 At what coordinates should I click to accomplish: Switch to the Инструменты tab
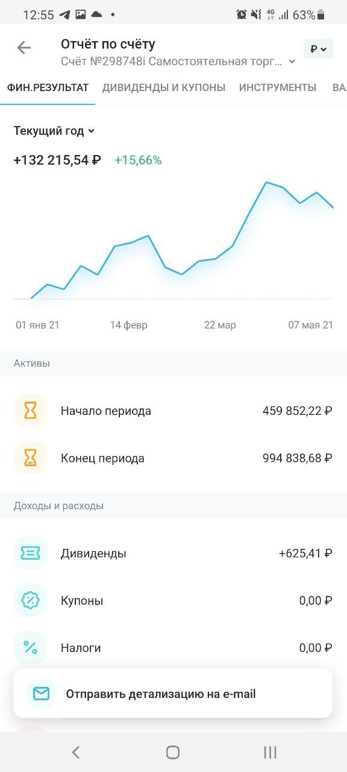[278, 88]
